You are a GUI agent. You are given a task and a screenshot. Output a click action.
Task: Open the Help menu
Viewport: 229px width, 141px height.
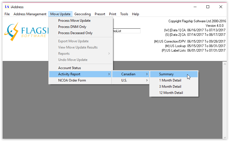coord(135,14)
